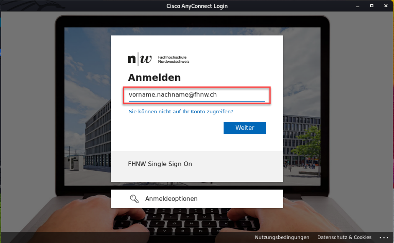Open the Anmeldeoptionen sign-in options
This screenshot has width=394, height=243.
197,199
